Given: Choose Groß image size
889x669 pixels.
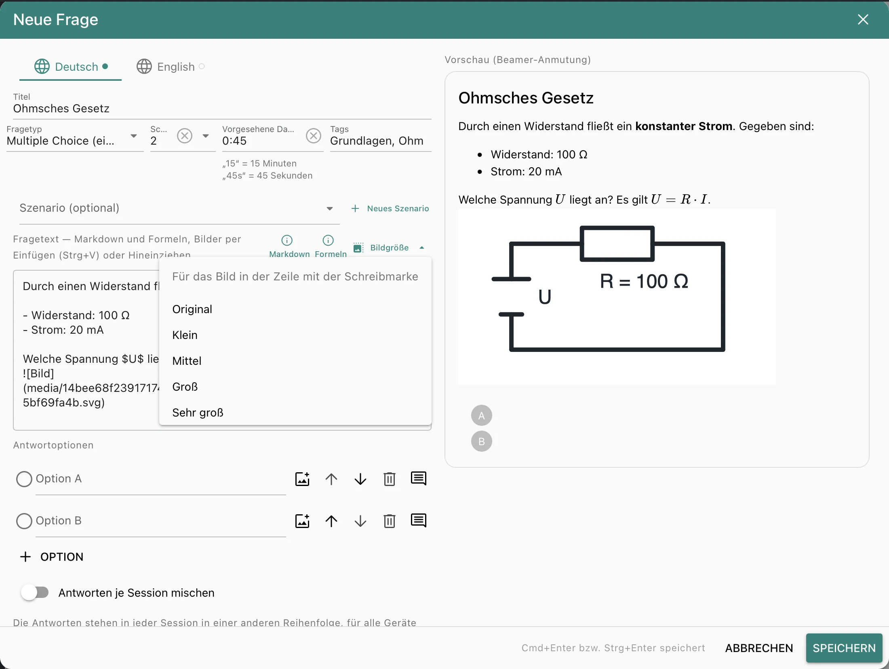Looking at the screenshot, I should tap(295, 387).
